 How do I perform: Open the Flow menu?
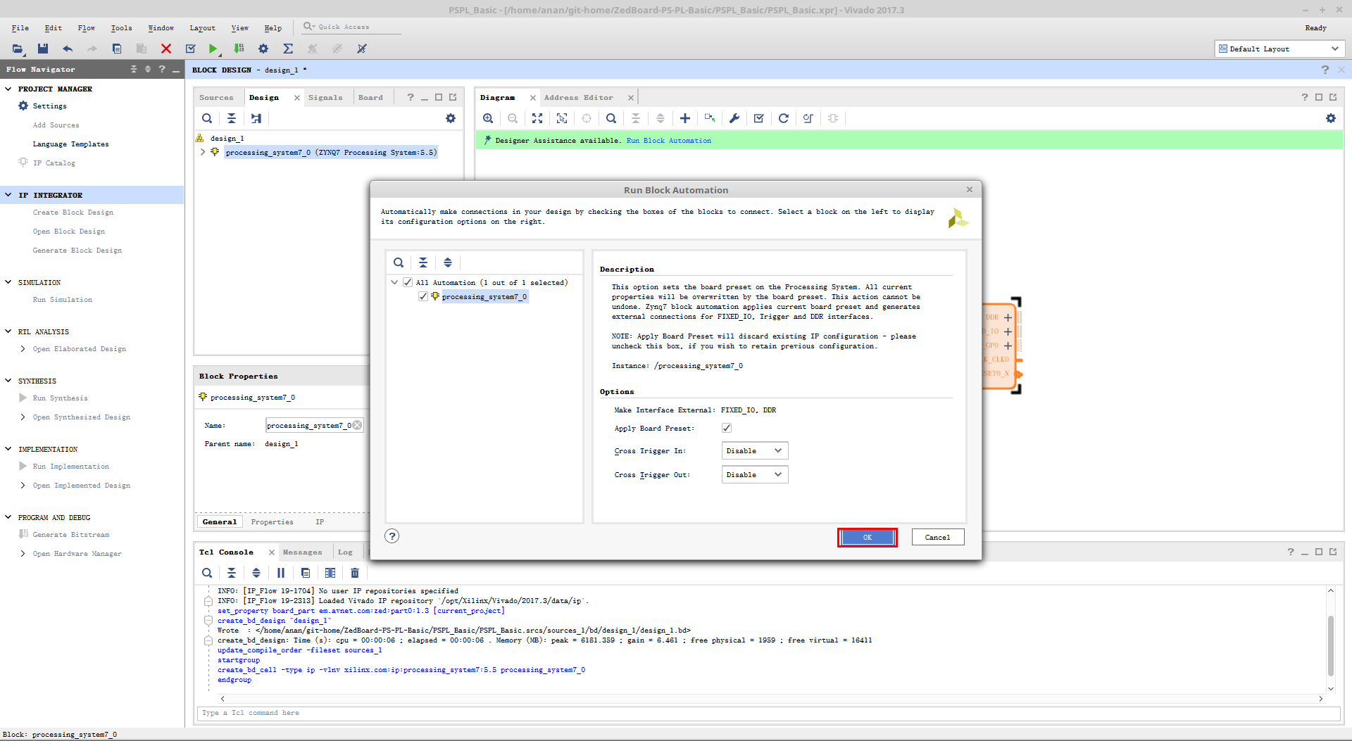coord(87,28)
